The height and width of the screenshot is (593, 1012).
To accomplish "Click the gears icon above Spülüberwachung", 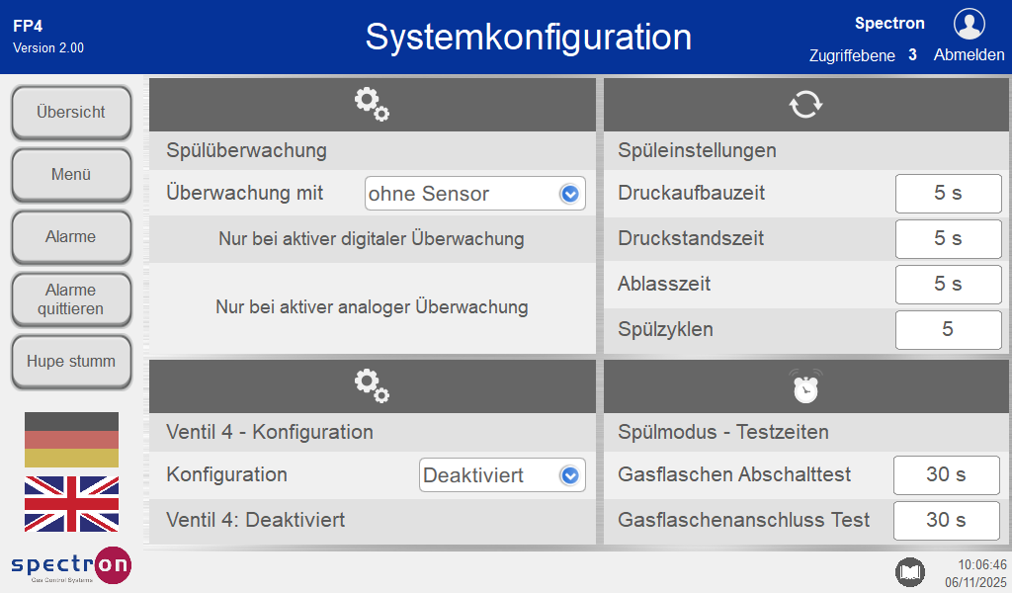I will [373, 104].
